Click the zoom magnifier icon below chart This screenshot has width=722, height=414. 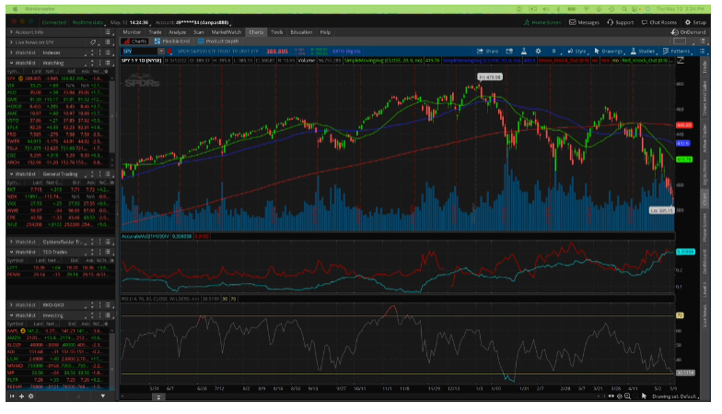coord(627,396)
